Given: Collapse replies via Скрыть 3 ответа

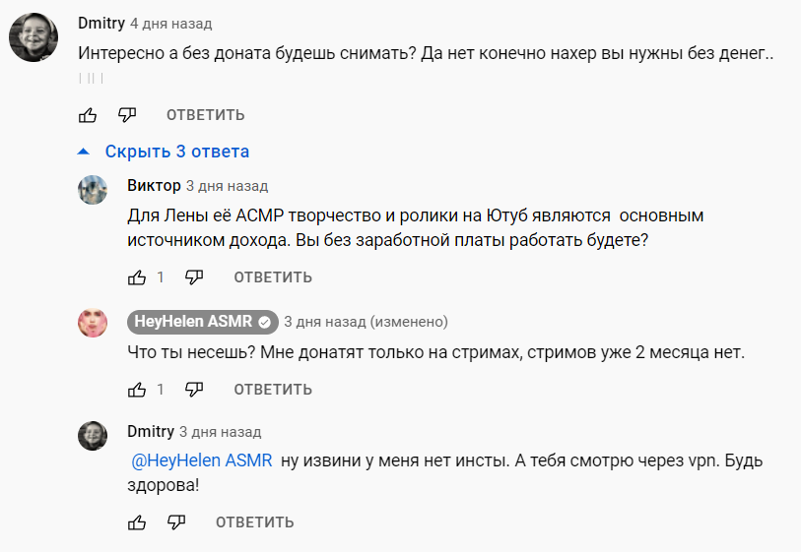Looking at the screenshot, I should pos(164,152).
